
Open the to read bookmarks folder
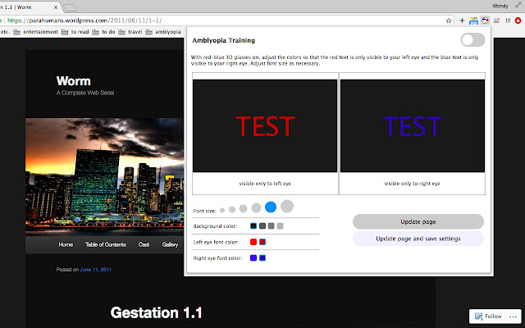click(75, 32)
